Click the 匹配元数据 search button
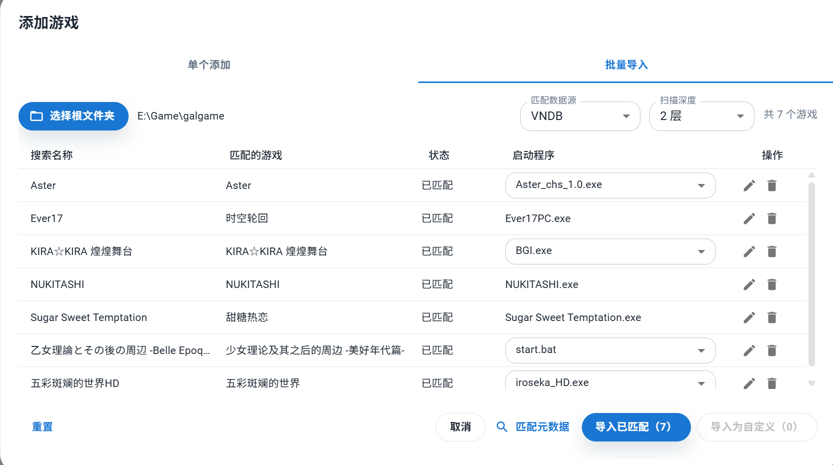The height and width of the screenshot is (465, 833). 532,427
